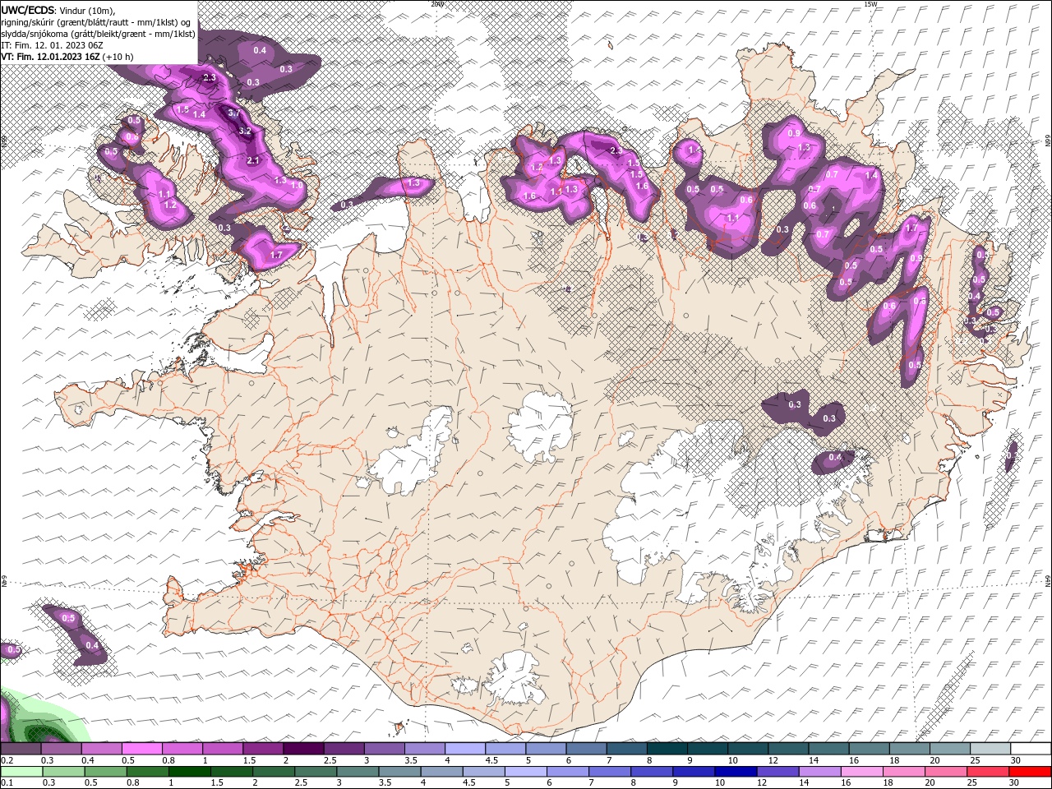Viewport: 1052px width, 789px height.
Task: Click the 0.1 label on the rain scale
Action: pyautogui.click(x=6, y=783)
